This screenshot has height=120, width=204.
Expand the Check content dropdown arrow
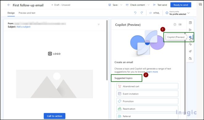click(x=148, y=5)
